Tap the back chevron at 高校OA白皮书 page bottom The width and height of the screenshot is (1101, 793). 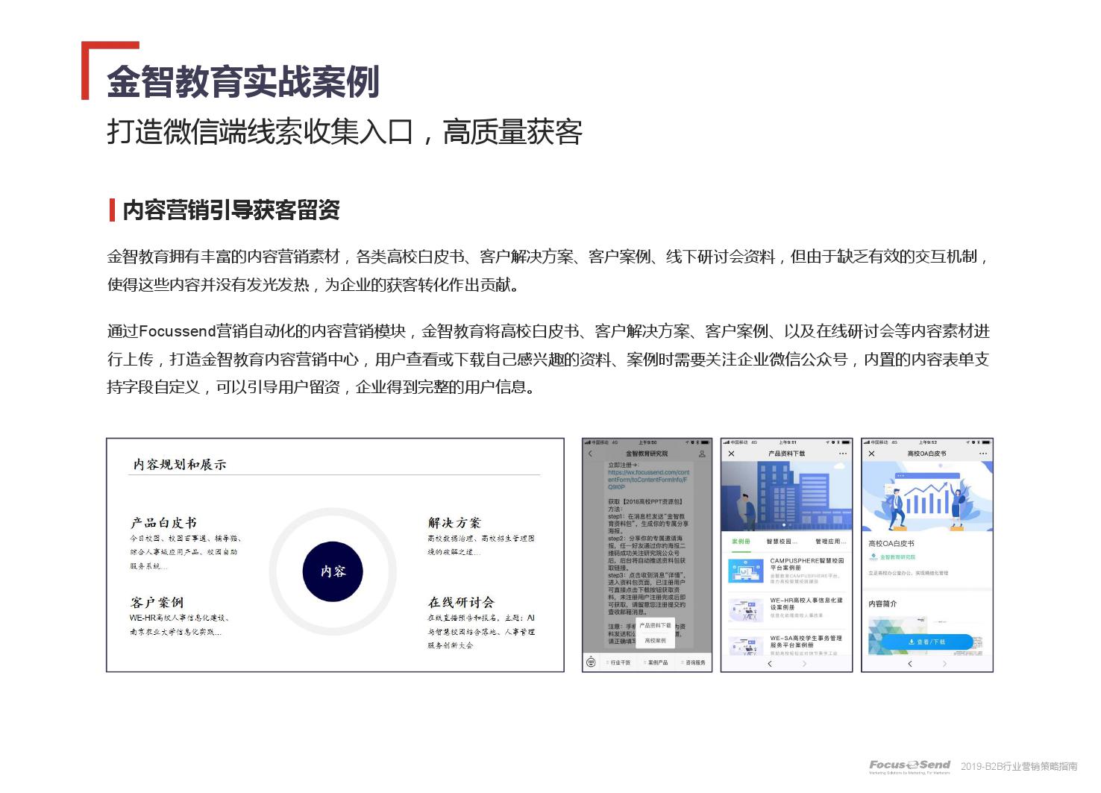(909, 663)
